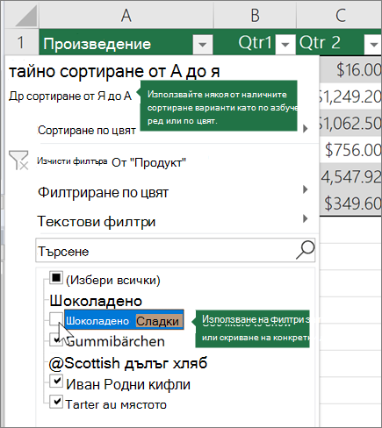Screen dimensions: 382x428
Task: Choose sort from А до я
Action: tap(114, 71)
